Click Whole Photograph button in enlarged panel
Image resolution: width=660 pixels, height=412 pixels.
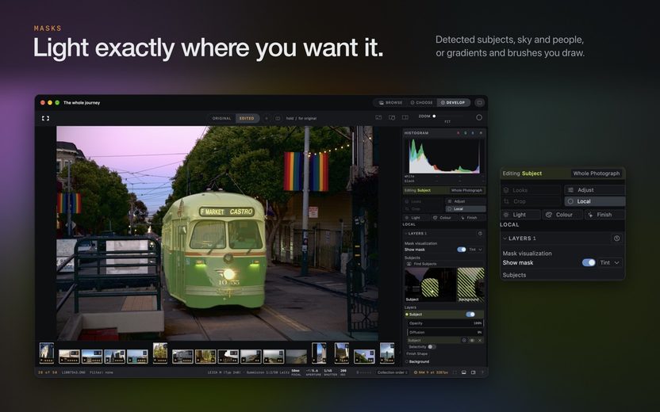(596, 174)
